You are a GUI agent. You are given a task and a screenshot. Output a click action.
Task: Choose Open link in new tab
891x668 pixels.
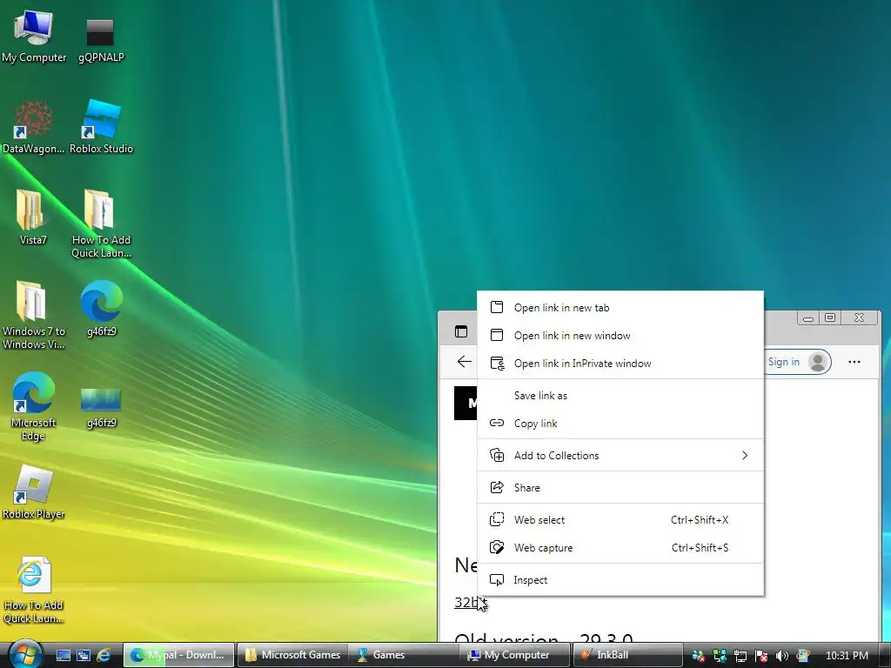[x=620, y=307]
